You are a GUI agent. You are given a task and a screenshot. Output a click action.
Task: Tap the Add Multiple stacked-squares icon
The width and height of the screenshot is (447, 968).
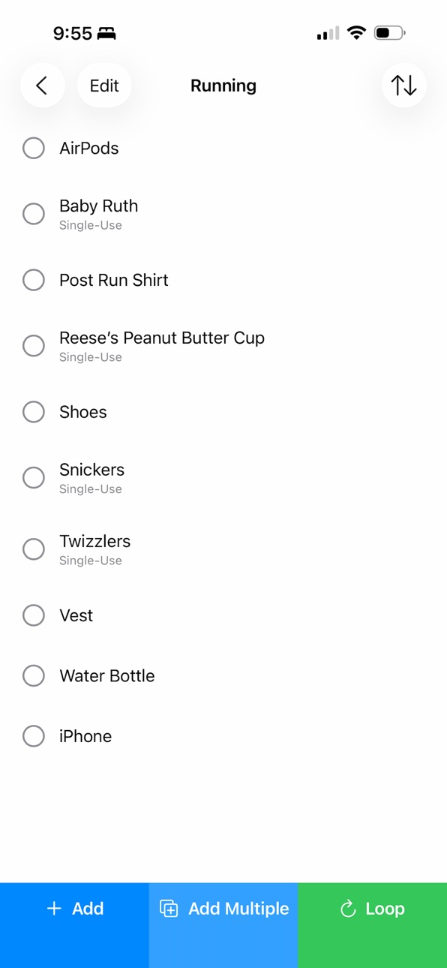pos(169,909)
